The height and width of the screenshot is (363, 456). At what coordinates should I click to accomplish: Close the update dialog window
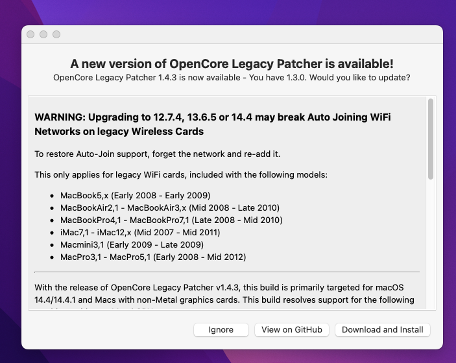(30, 34)
